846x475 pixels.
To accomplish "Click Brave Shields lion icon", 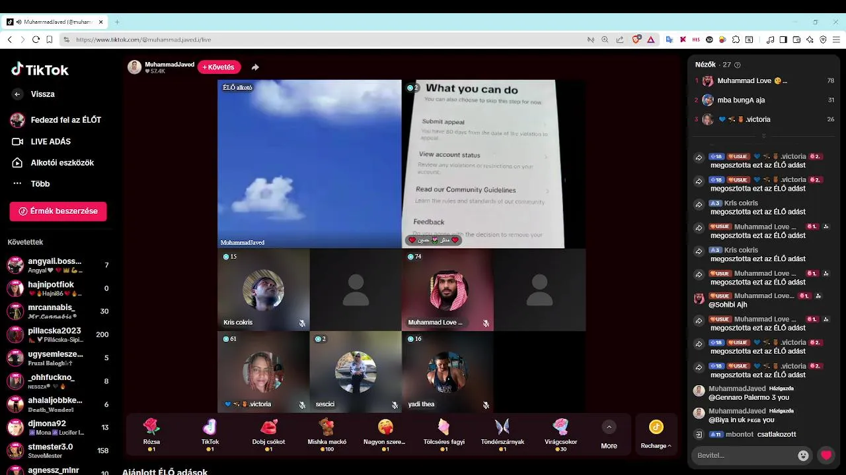I will (636, 40).
